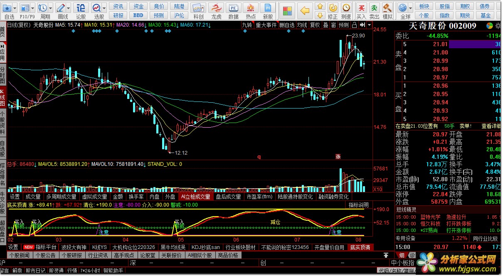
Task: Select the 波段大有神 indicator tab
Action: [x=74, y=247]
